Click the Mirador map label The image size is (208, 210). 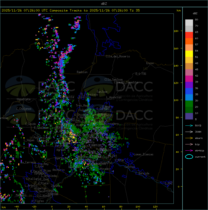pyautogui.click(x=105, y=169)
